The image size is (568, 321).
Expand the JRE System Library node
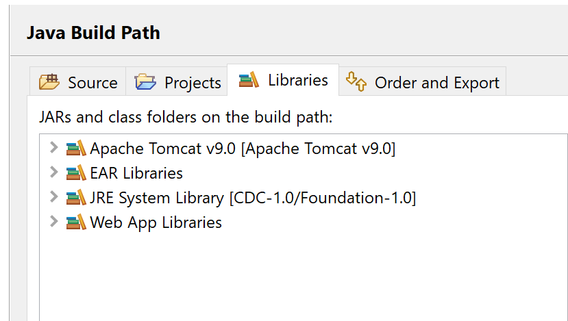tap(54, 196)
